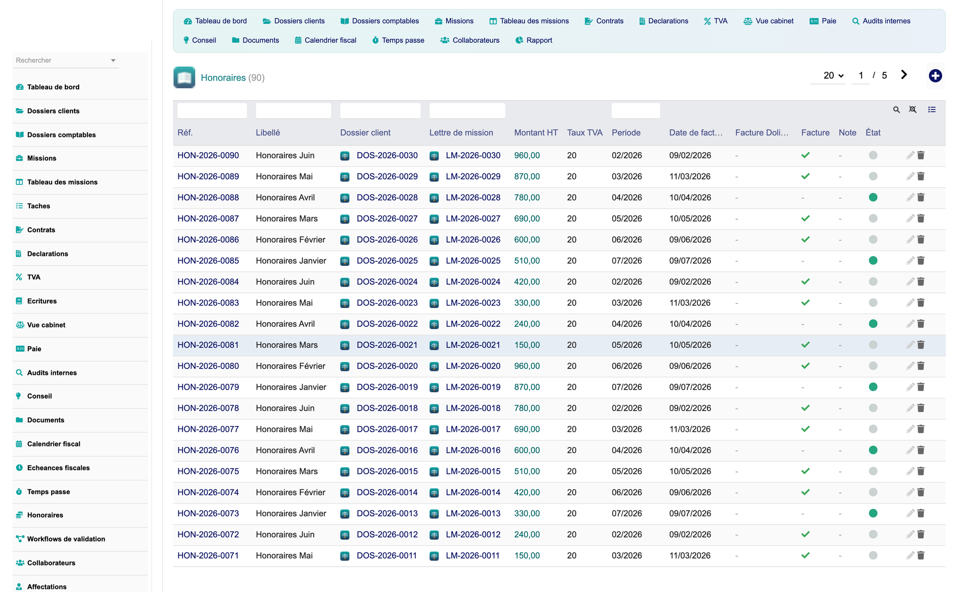Open Ecritures in the sidebar
The image size is (956, 592).
[x=42, y=301]
